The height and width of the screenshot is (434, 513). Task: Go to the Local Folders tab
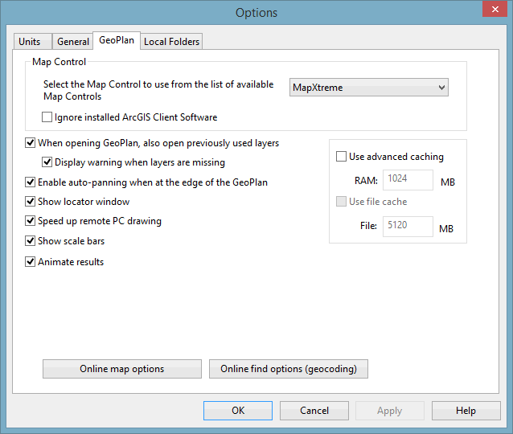pos(171,42)
